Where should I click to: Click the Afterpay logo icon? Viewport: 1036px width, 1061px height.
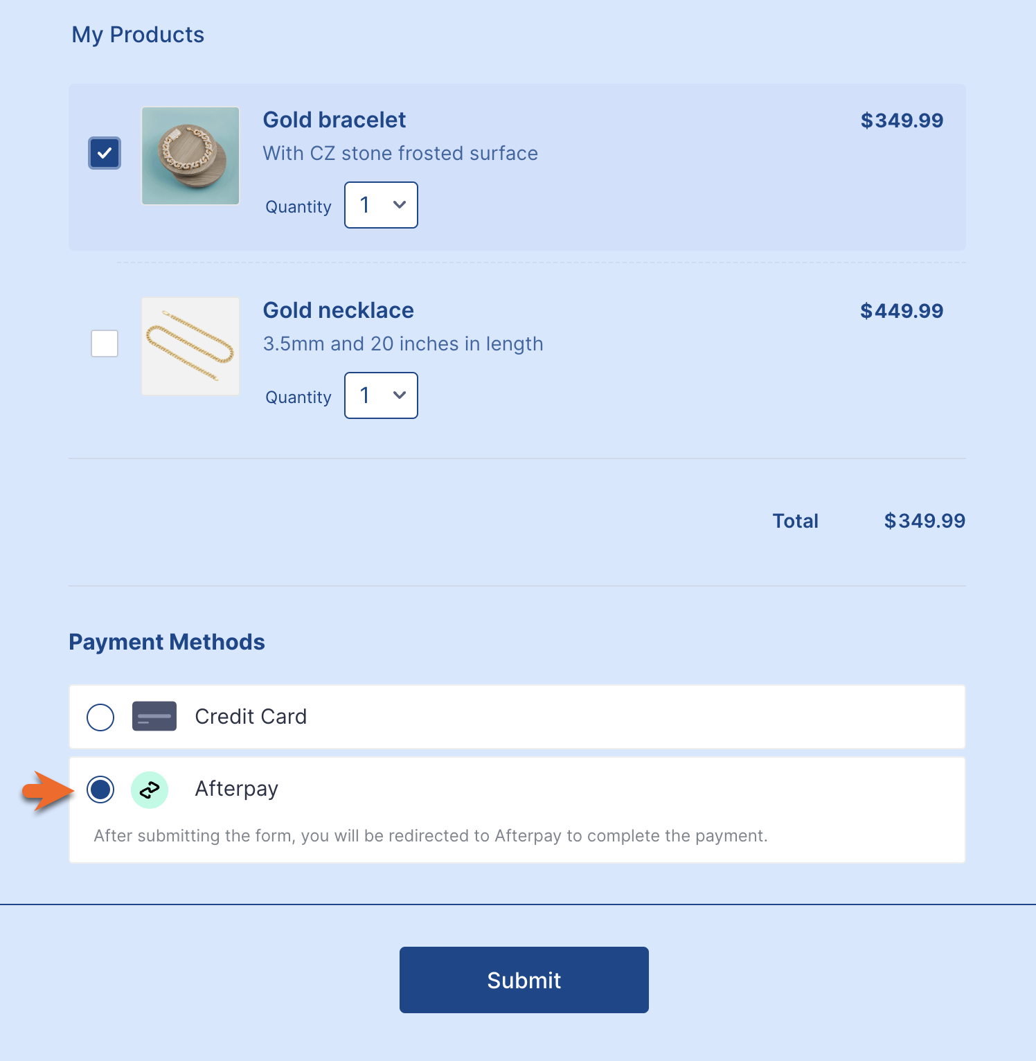(150, 790)
